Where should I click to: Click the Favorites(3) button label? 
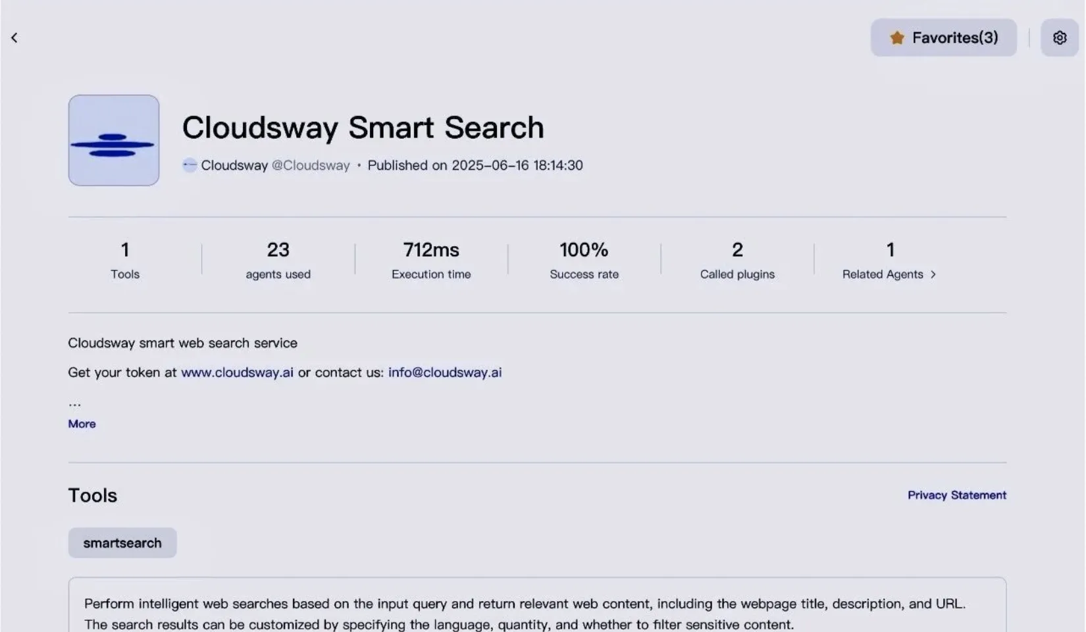coord(954,38)
